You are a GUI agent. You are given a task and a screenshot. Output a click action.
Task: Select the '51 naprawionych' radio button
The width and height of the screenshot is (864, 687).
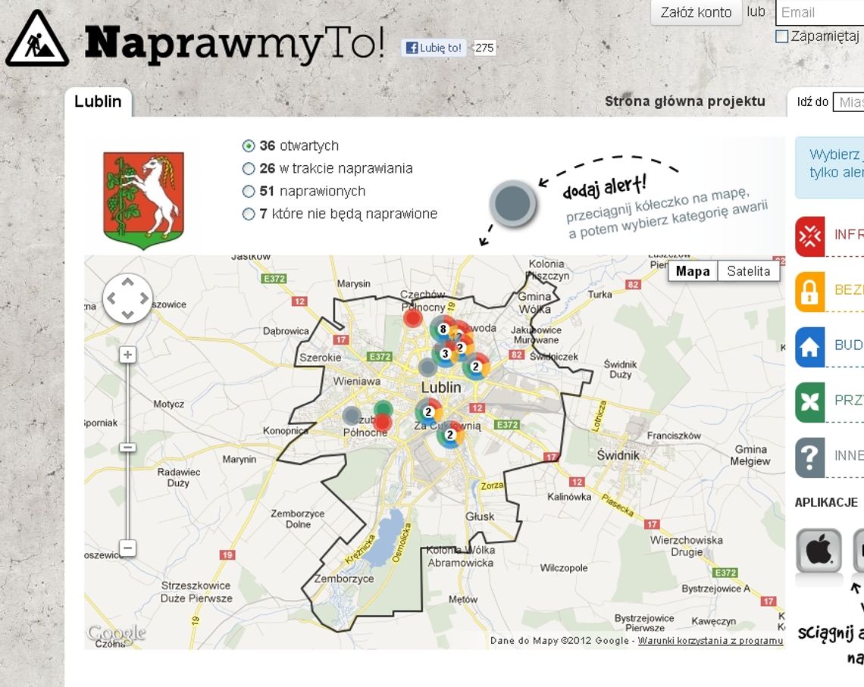[x=249, y=191]
